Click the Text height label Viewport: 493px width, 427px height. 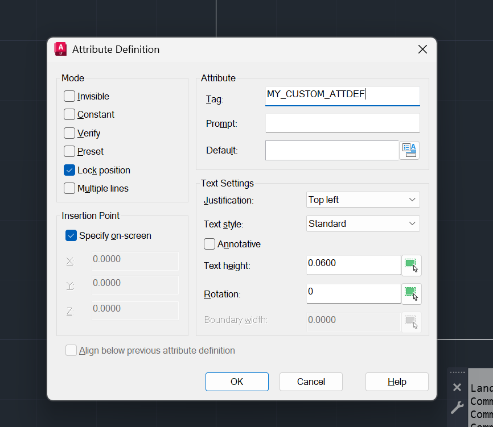pyautogui.click(x=227, y=266)
